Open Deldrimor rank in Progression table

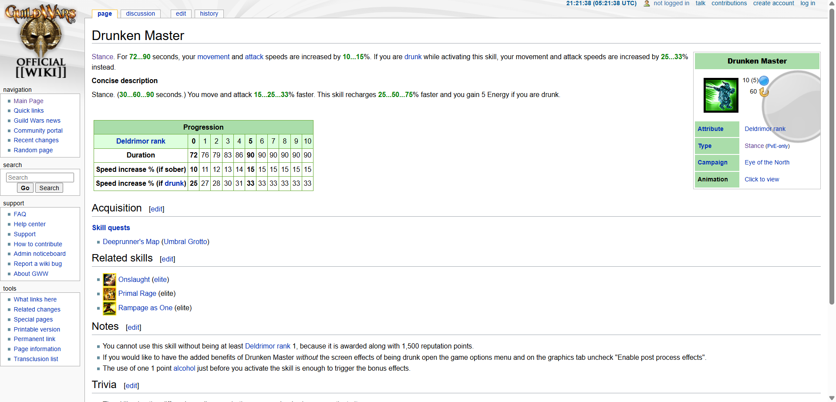pyautogui.click(x=141, y=141)
